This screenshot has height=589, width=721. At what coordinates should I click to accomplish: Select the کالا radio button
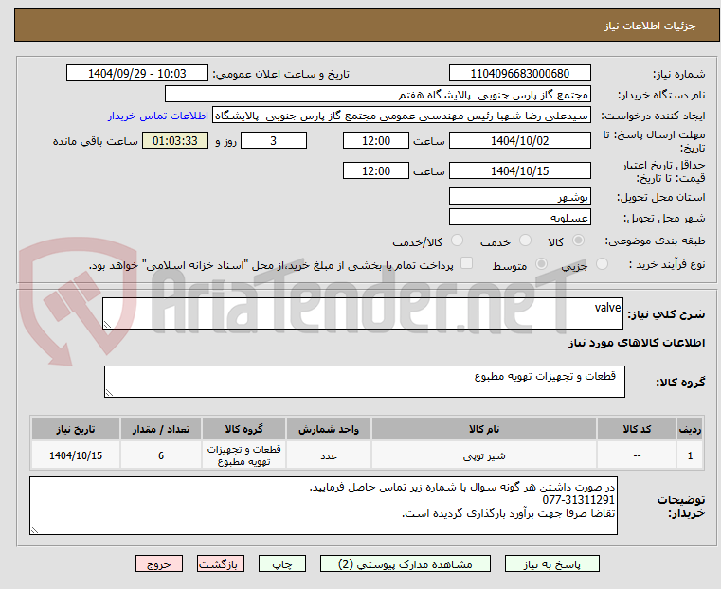click(x=579, y=241)
